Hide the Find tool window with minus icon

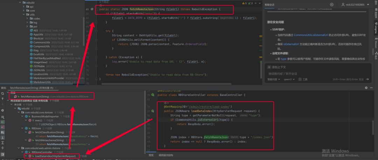pos(372,88)
